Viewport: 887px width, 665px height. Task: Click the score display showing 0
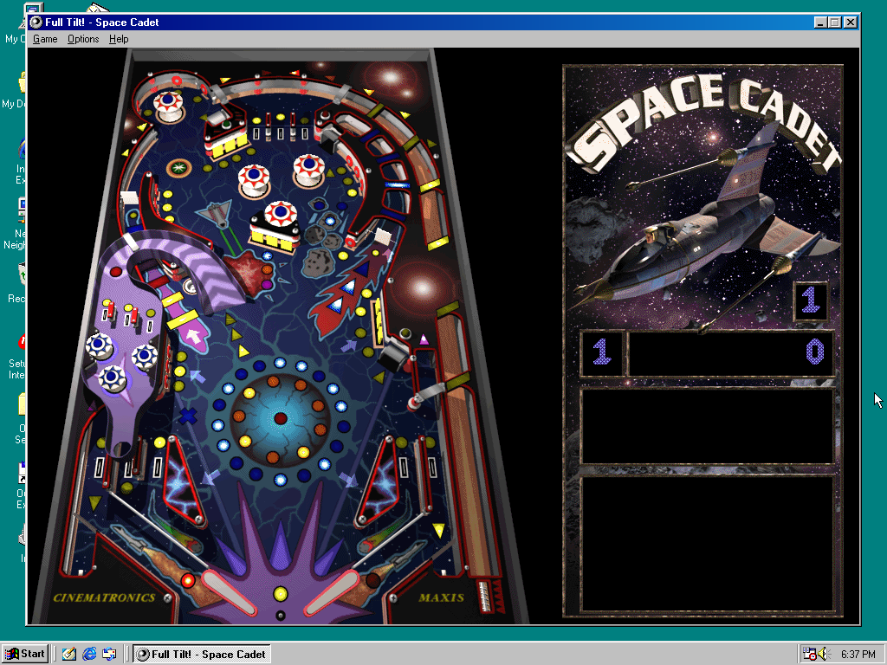tap(731, 352)
